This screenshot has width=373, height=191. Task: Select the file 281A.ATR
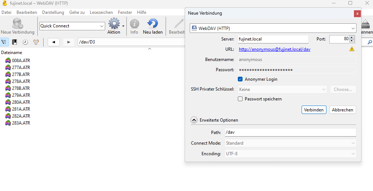(x=21, y=109)
